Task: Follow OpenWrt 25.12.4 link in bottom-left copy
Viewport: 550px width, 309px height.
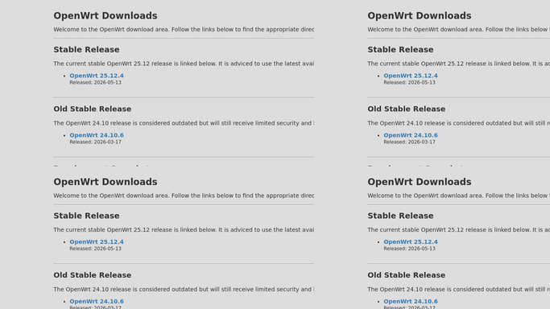Action: (x=97, y=241)
